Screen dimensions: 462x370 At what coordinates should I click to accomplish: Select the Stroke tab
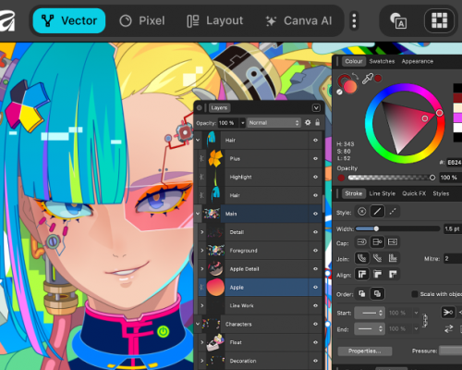(x=353, y=193)
